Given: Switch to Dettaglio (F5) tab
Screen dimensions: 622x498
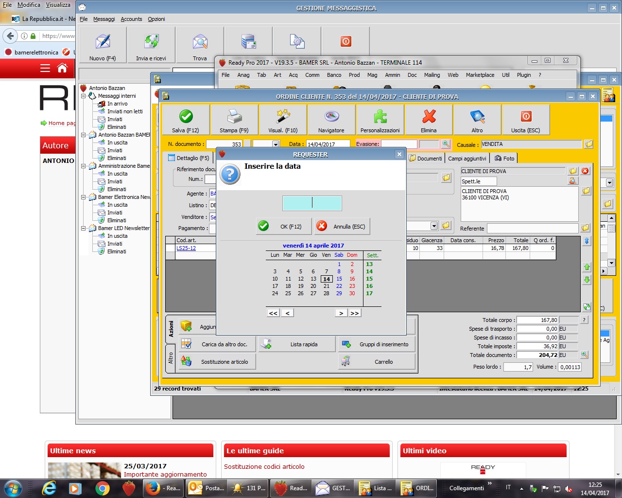Looking at the screenshot, I should tap(189, 158).
